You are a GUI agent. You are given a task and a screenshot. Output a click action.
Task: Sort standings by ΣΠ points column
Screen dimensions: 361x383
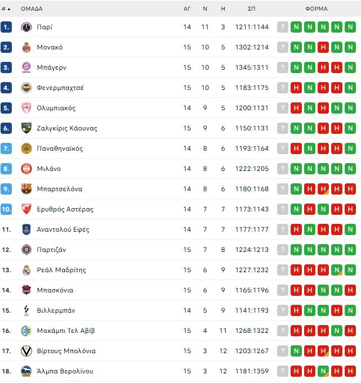pos(252,9)
